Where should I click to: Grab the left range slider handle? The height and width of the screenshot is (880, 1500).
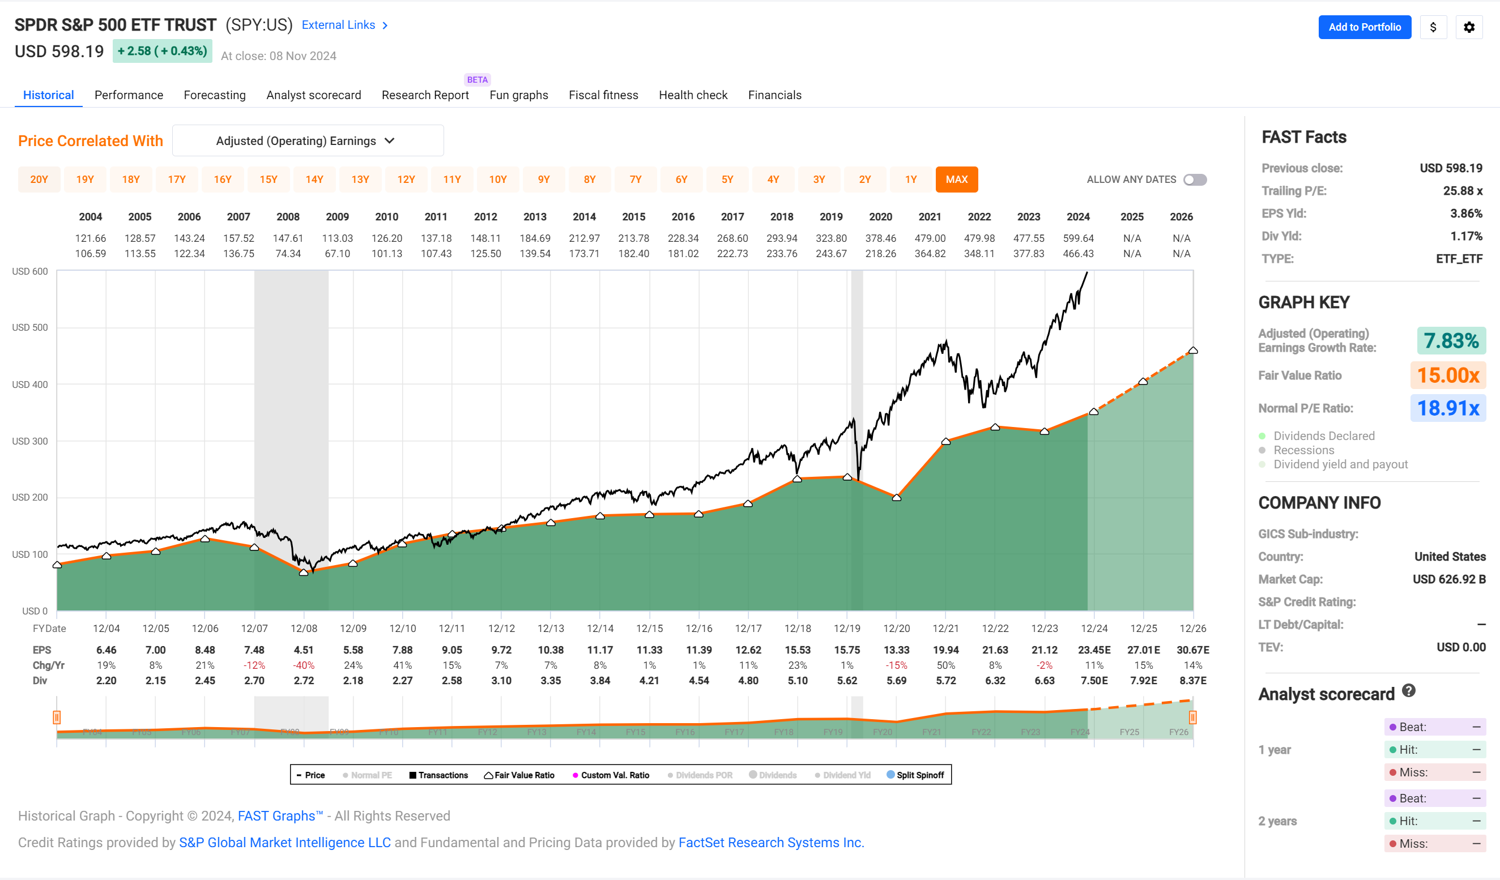[57, 717]
